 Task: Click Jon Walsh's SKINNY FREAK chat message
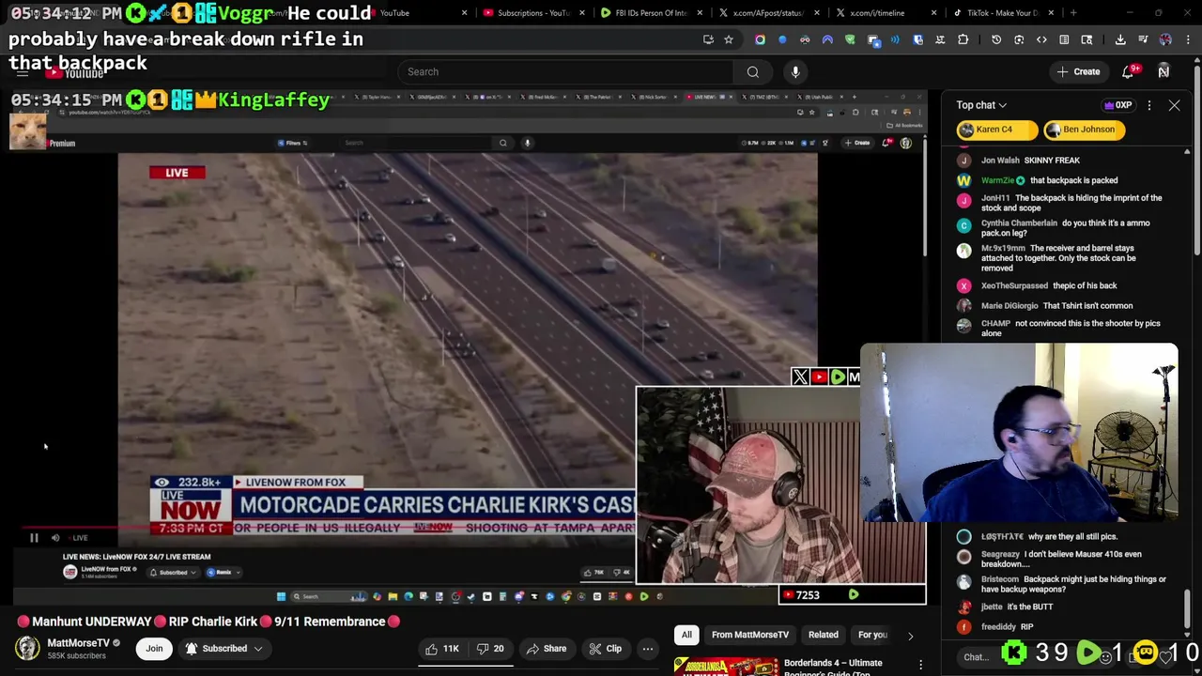click(1051, 161)
